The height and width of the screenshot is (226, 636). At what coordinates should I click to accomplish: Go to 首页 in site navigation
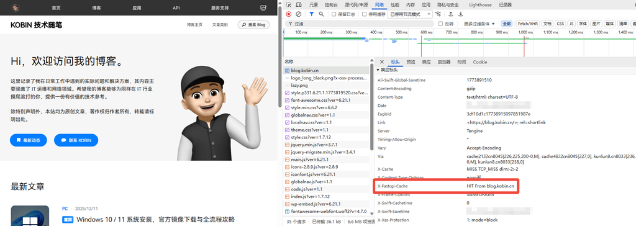57,7
